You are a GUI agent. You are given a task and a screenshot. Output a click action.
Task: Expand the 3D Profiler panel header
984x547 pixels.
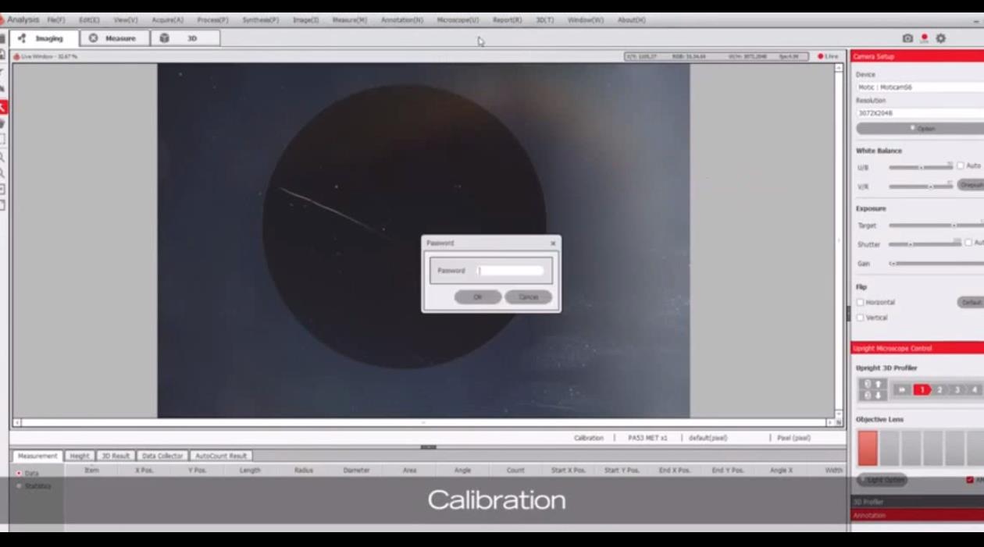tap(918, 502)
